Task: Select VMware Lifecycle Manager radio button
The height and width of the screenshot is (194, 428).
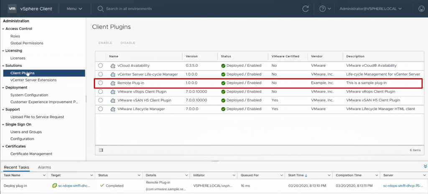Action: click(100, 109)
